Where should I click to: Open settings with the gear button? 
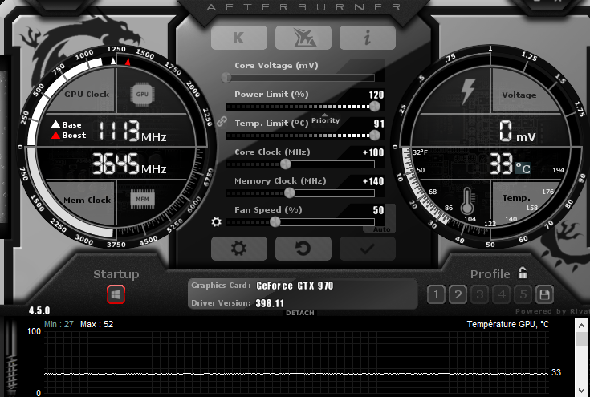[239, 249]
